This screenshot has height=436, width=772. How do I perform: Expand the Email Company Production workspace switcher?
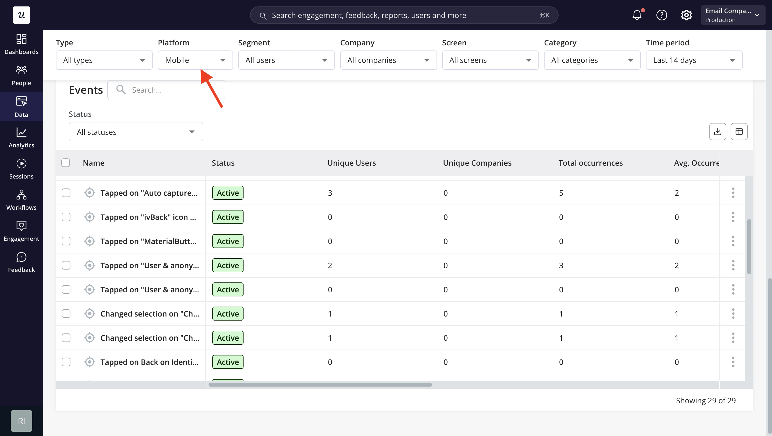pos(732,15)
